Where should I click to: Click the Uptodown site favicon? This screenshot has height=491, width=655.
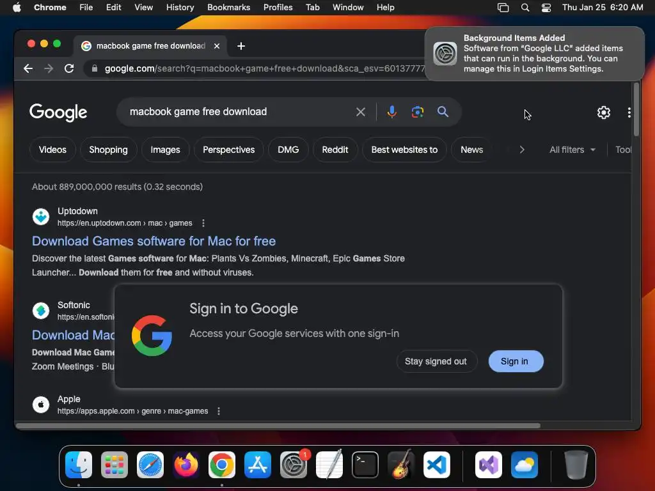click(41, 217)
